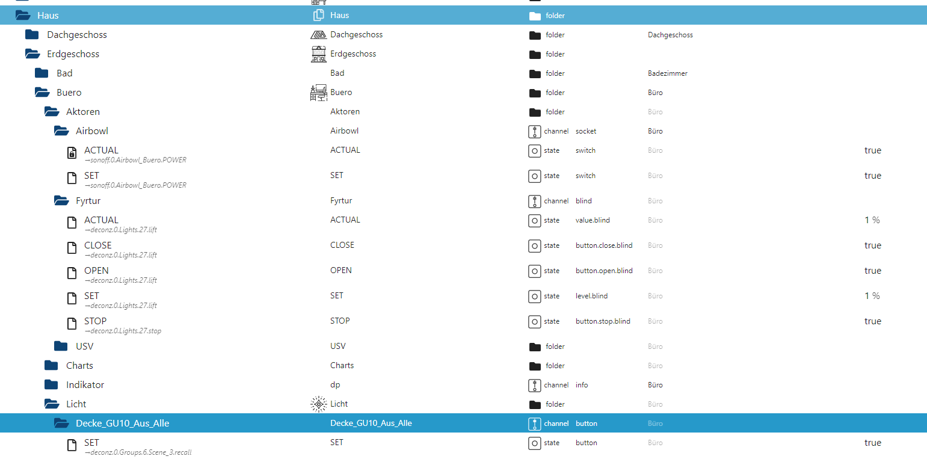927x462 pixels.
Task: Expand the Bad folder
Action: (x=42, y=73)
